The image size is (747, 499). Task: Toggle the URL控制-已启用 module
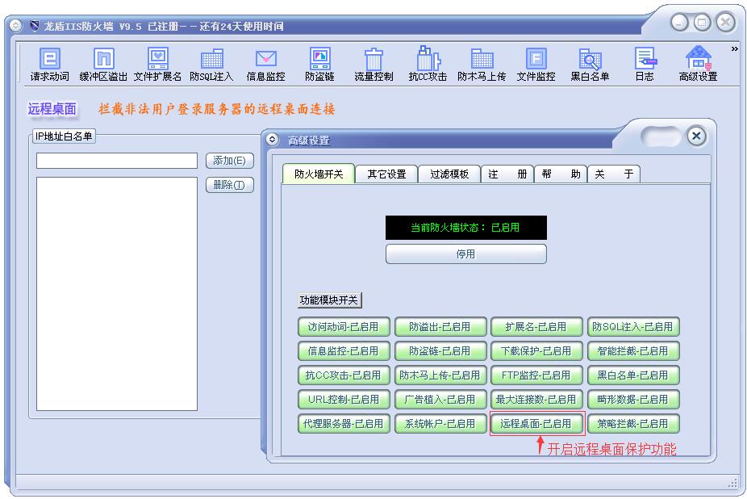tap(344, 400)
